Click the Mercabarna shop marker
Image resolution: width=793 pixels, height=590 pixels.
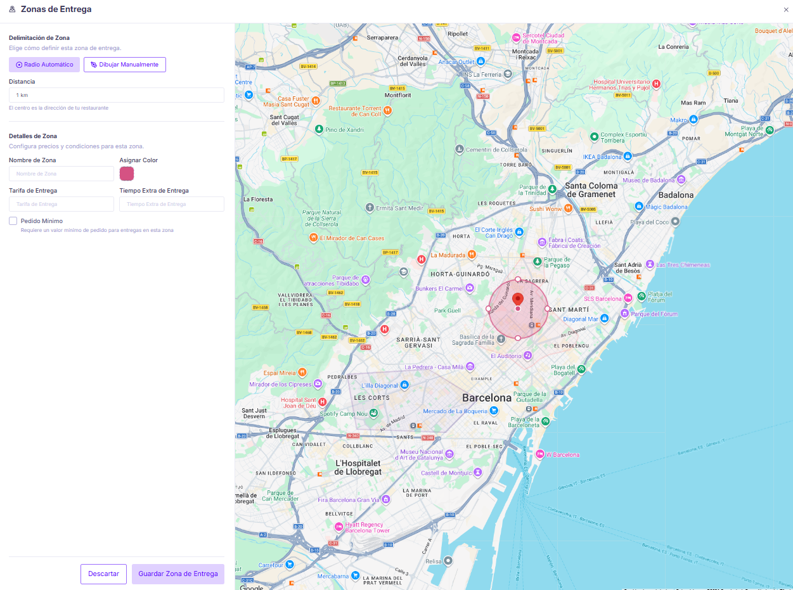tap(356, 575)
